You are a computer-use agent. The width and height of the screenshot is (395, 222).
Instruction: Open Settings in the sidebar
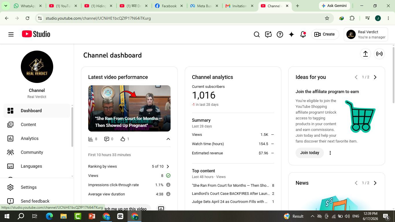pyautogui.click(x=37, y=187)
